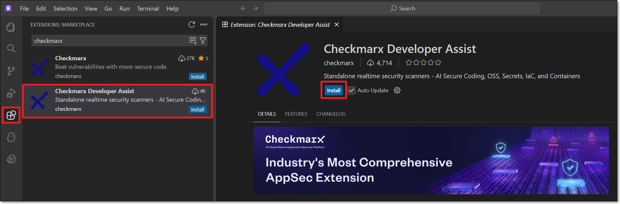Open the filter extensions funnel icon

pos(203,40)
